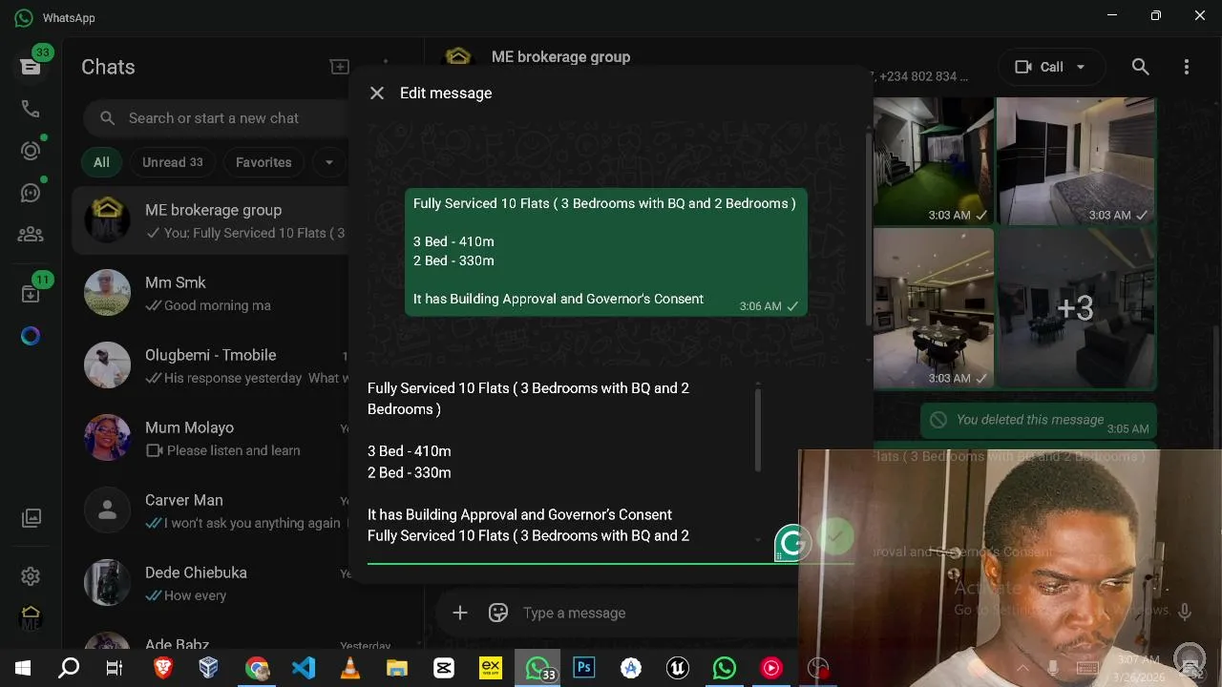1222x687 pixels.
Task: Open the +3 more photos thumbnail
Action: pos(1076,307)
